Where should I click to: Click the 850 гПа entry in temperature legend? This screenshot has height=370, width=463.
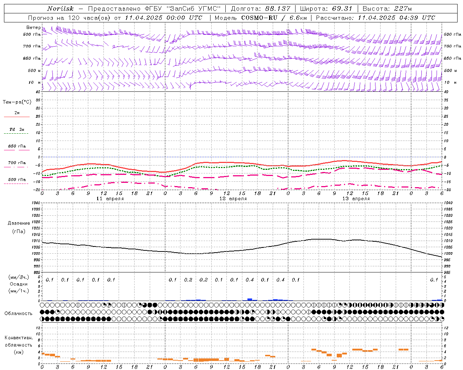pyautogui.click(x=17, y=146)
